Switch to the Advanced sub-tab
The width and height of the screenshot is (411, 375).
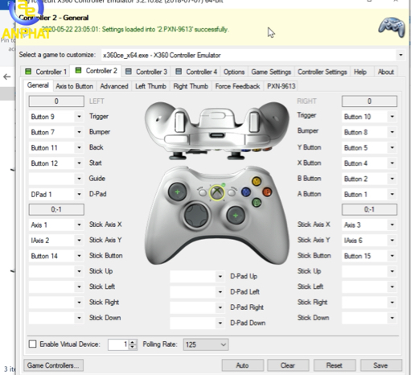pyautogui.click(x=114, y=86)
